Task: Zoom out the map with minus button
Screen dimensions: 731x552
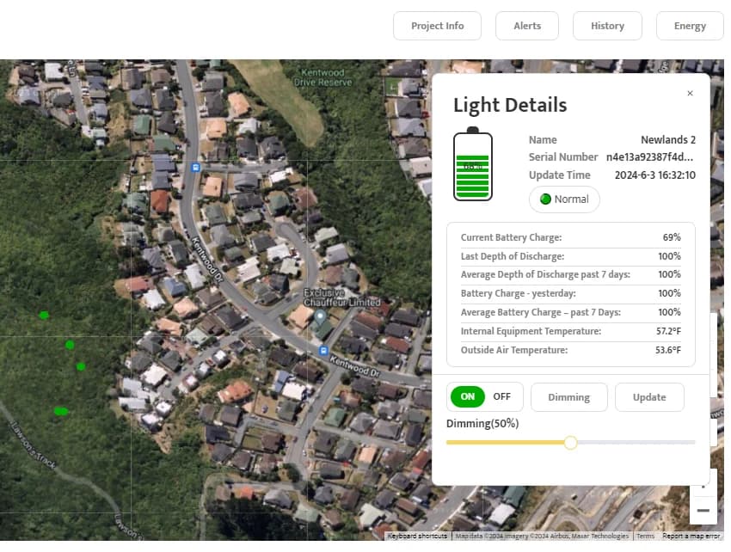Action: point(703,511)
